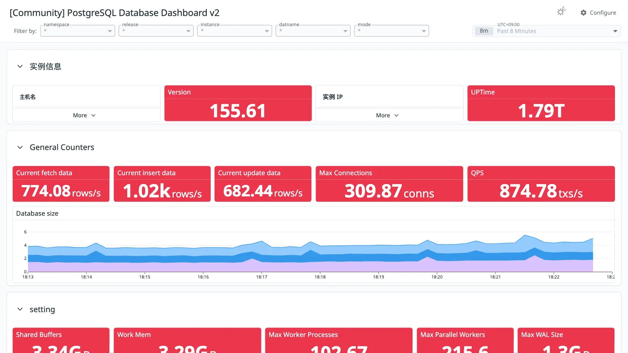Image resolution: width=628 pixels, height=353 pixels.
Task: Click the 309.87 conns value
Action: tap(389, 191)
